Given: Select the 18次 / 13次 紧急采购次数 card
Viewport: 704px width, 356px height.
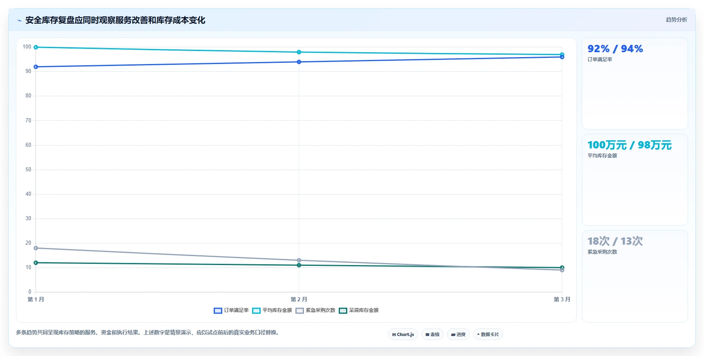Looking at the screenshot, I should (x=635, y=276).
